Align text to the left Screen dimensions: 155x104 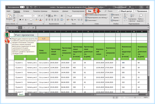click(x=47, y=20)
